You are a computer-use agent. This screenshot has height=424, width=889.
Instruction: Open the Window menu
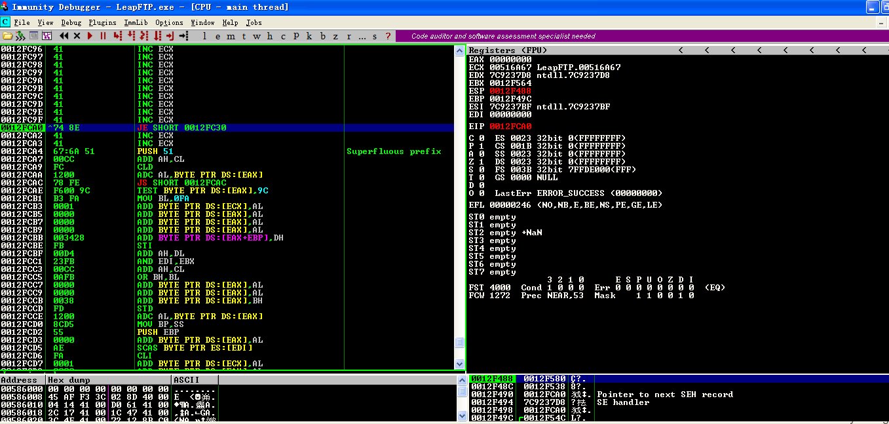click(202, 22)
